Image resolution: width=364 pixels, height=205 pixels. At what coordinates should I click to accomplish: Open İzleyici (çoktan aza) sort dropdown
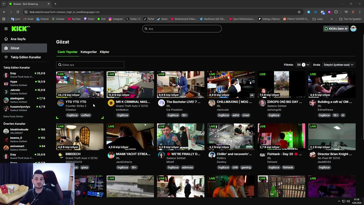tap(338, 65)
